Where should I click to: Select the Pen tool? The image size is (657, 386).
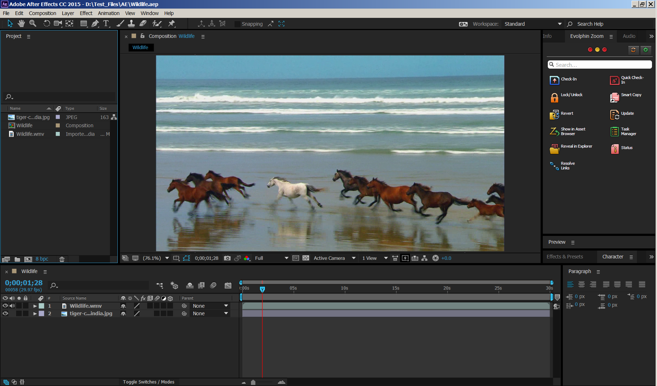click(x=95, y=24)
